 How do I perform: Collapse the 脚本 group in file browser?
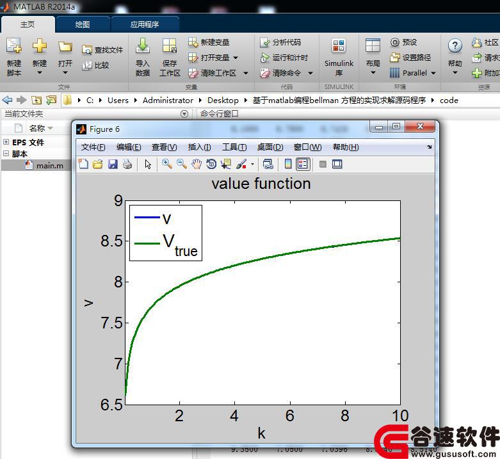point(6,153)
